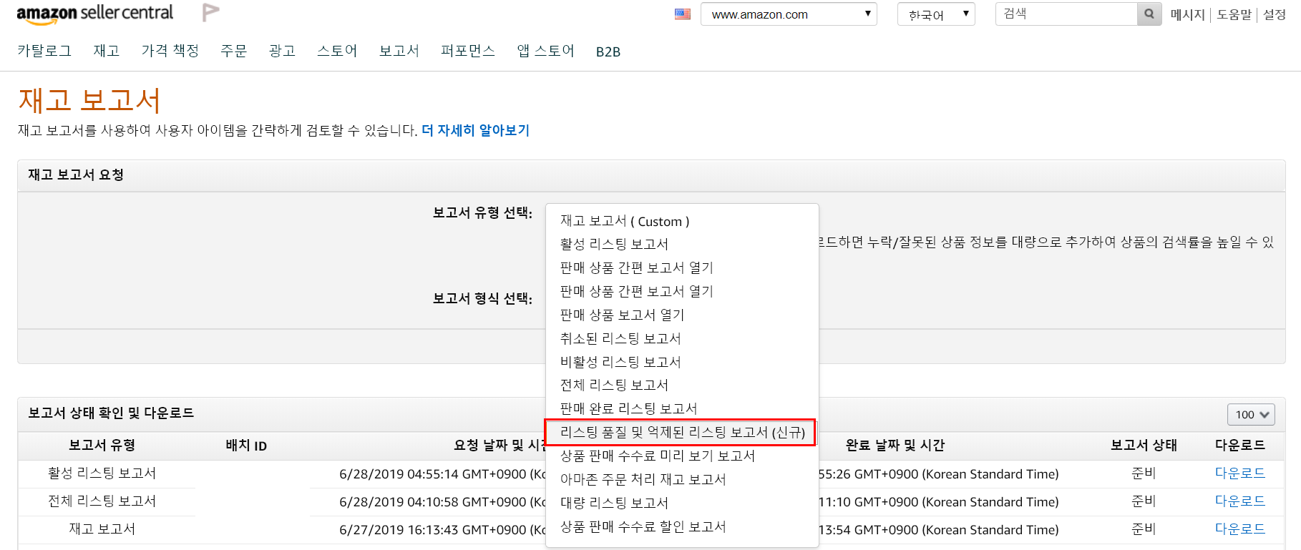Open the 가격 책정 menu
The width and height of the screenshot is (1301, 550).
tap(170, 51)
